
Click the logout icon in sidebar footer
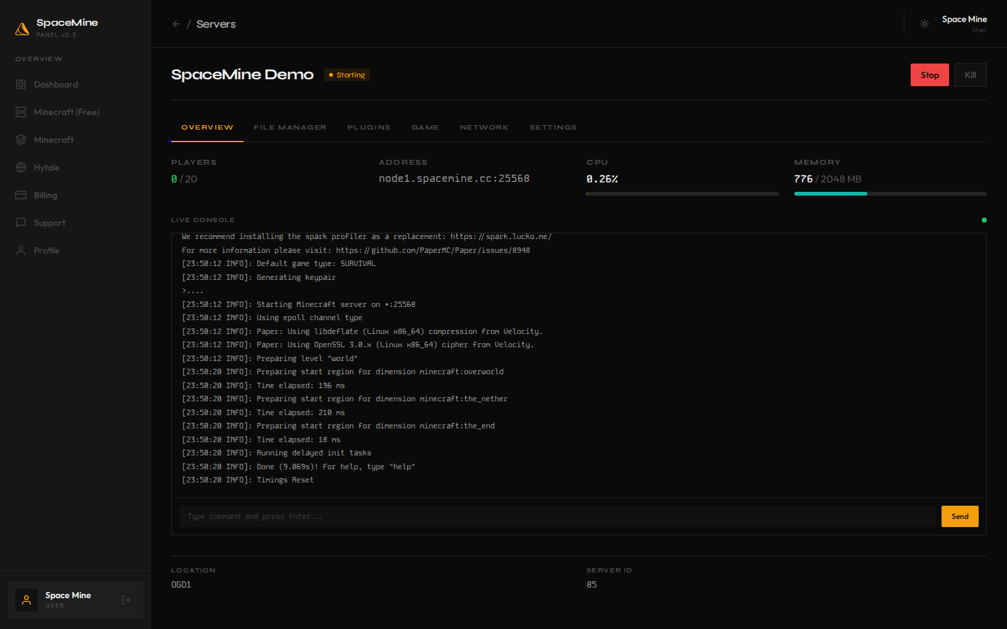tap(126, 600)
